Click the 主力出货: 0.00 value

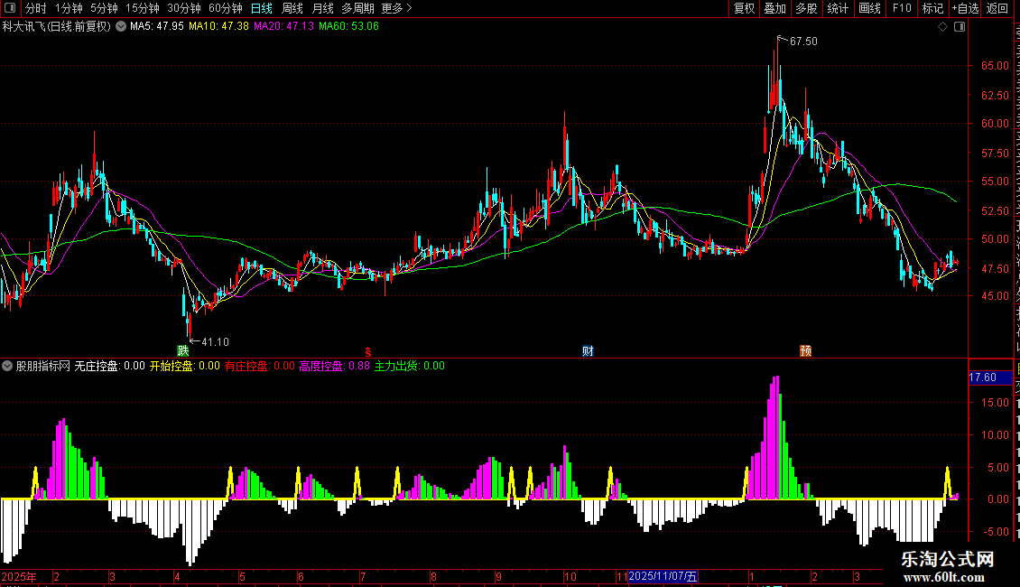tap(409, 366)
